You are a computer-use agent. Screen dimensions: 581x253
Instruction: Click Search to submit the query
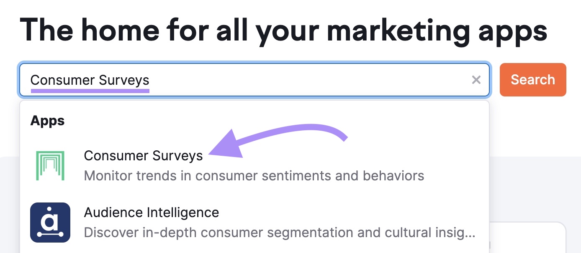click(x=532, y=79)
